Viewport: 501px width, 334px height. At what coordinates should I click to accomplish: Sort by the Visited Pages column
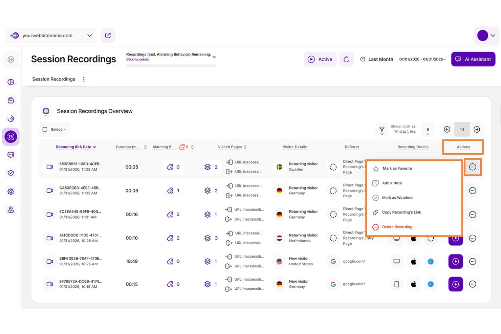point(232,147)
